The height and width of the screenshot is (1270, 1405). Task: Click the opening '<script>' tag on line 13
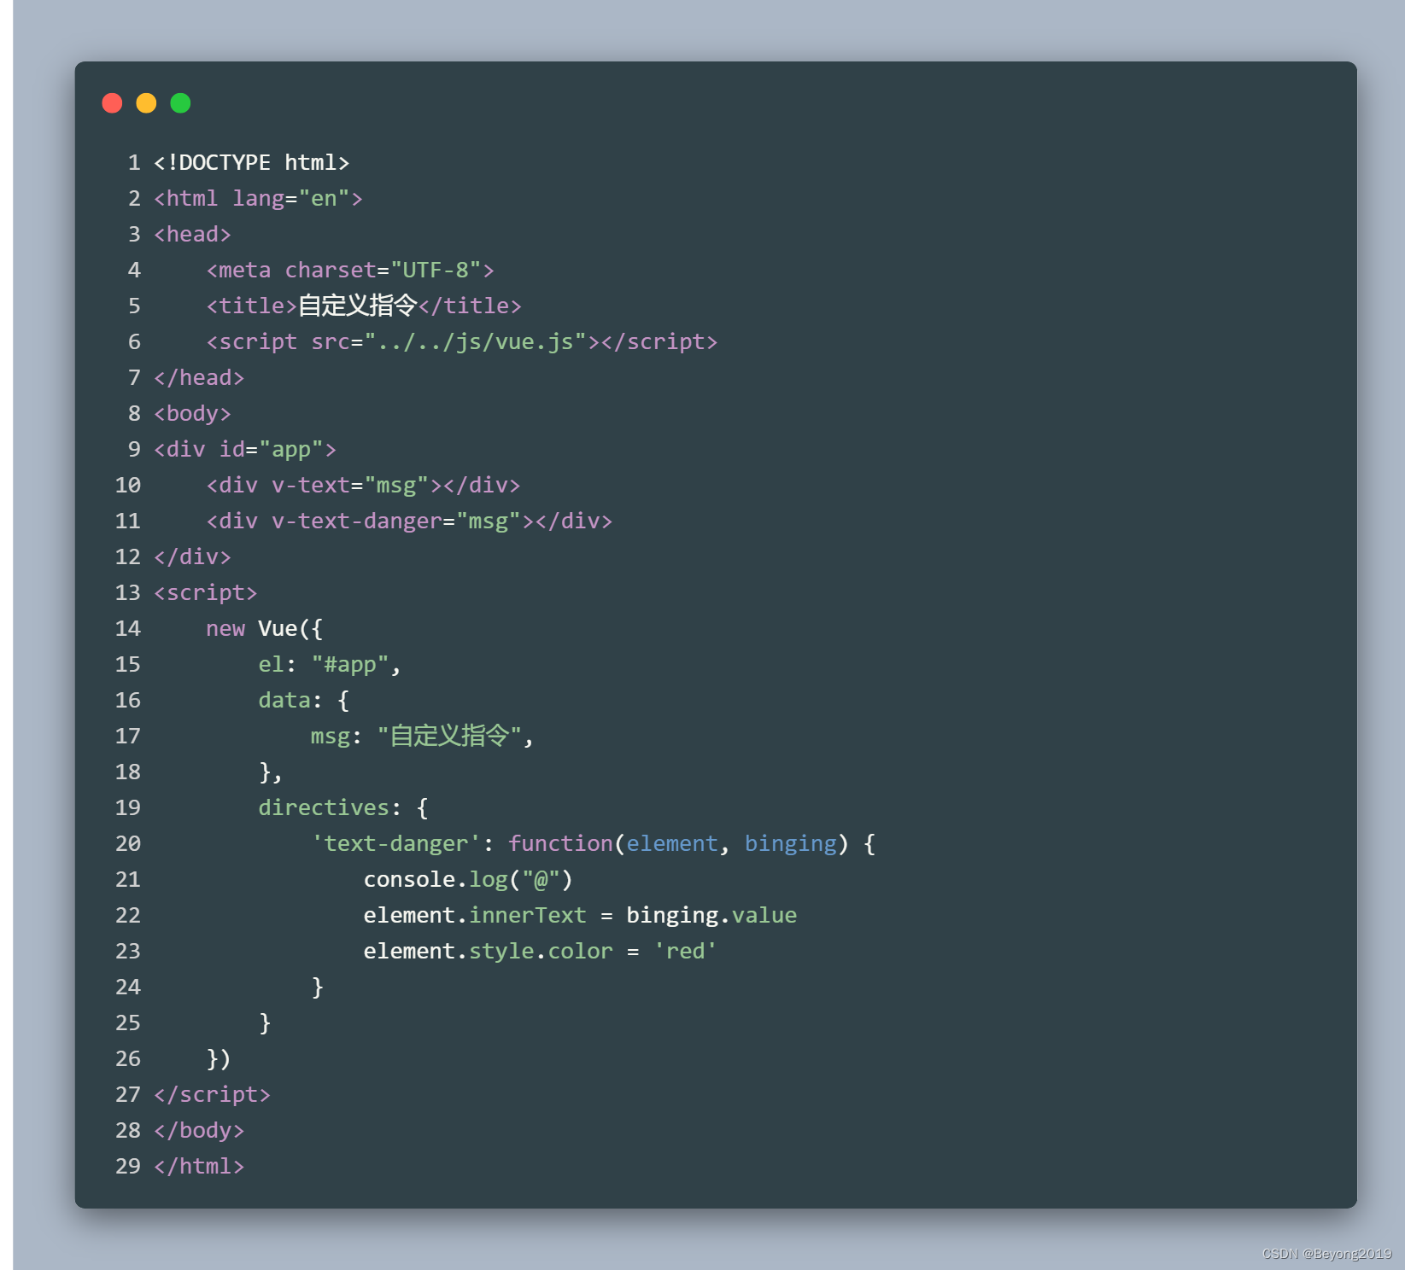click(206, 592)
